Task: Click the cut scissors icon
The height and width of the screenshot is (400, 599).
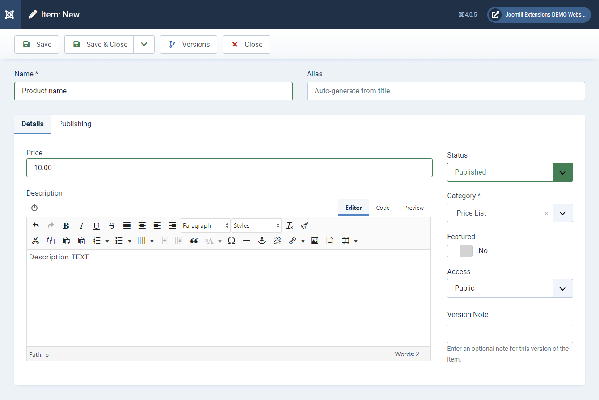Action: tap(36, 241)
